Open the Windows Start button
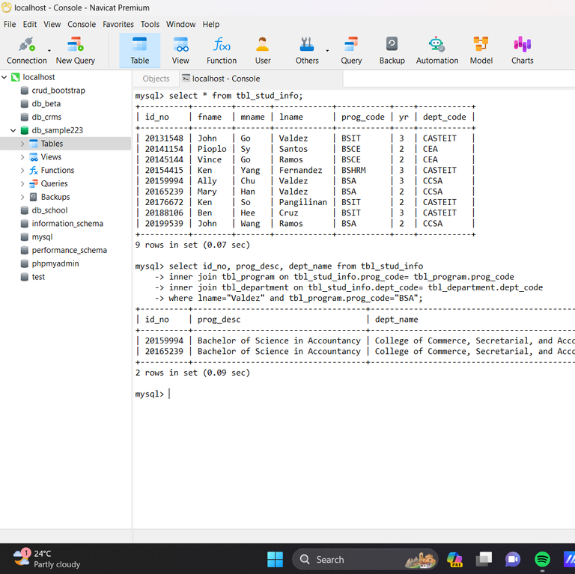575x574 pixels. pyautogui.click(x=275, y=559)
